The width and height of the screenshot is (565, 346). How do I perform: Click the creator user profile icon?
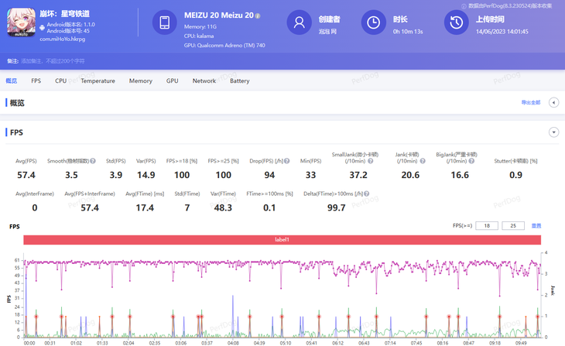(299, 22)
